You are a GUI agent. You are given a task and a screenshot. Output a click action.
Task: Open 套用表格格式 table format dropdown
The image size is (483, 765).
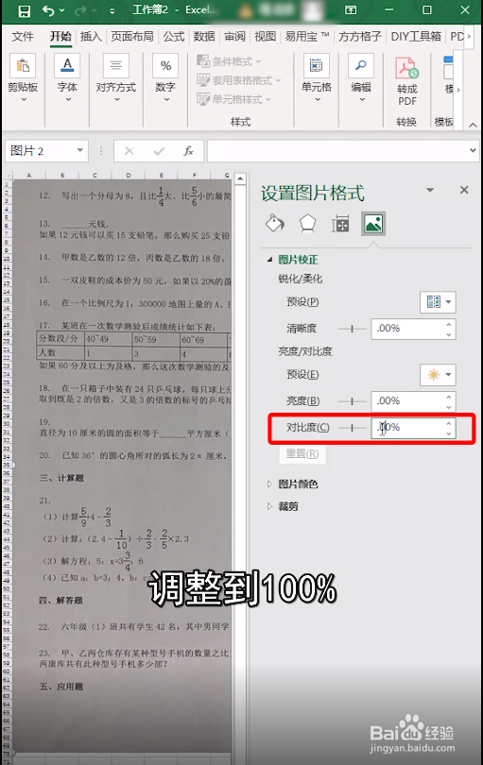239,80
